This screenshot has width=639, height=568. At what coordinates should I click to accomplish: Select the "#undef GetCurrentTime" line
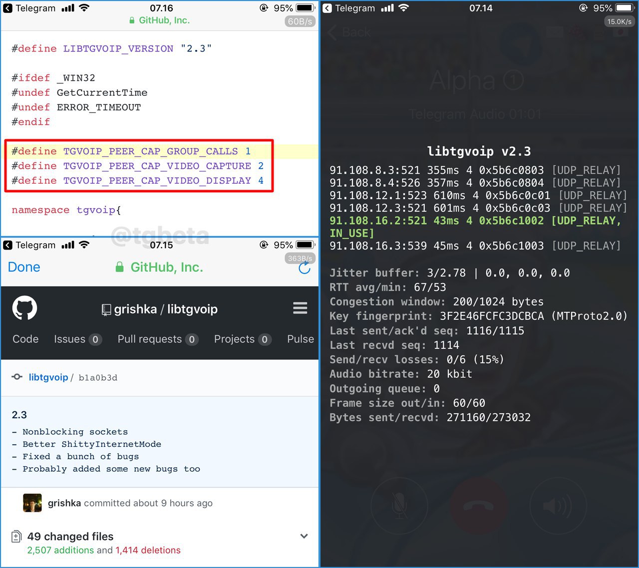point(79,92)
